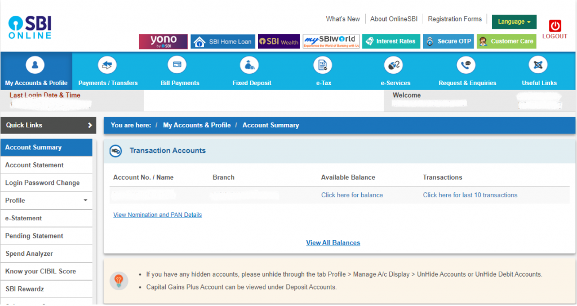Click 'Last Login Date & Time' label
The width and height of the screenshot is (577, 306).
click(x=45, y=95)
